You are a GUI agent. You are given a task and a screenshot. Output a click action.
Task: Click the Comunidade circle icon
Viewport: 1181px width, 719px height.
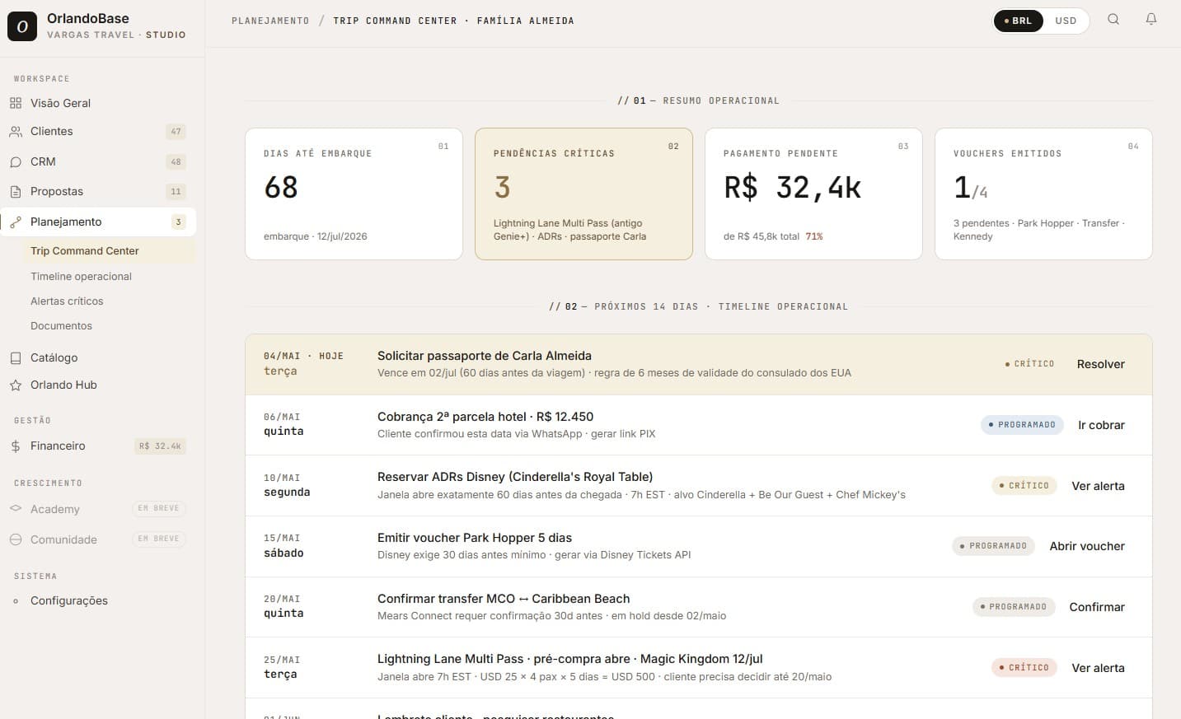pyautogui.click(x=16, y=539)
